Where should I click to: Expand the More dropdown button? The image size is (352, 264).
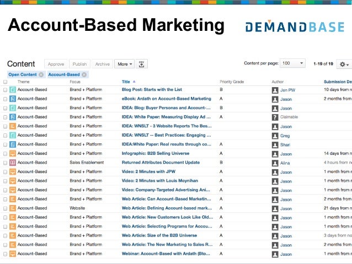coord(125,64)
